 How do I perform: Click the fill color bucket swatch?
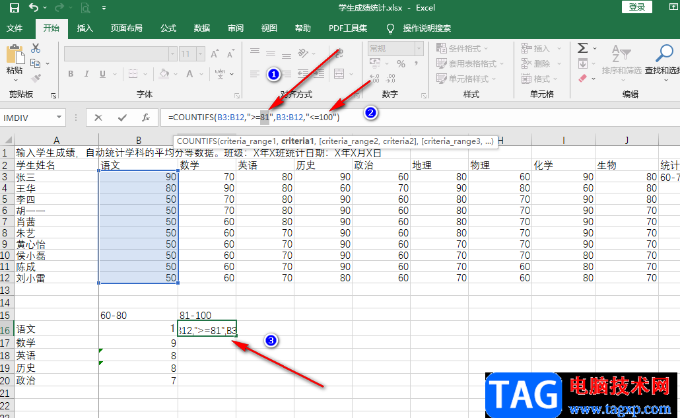(164, 74)
